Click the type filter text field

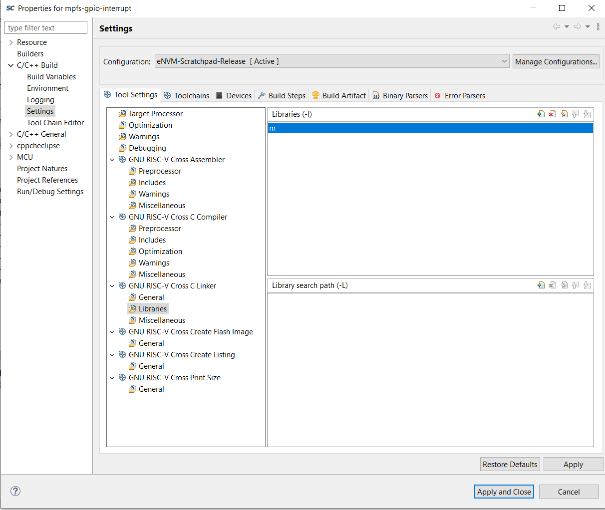(x=46, y=28)
